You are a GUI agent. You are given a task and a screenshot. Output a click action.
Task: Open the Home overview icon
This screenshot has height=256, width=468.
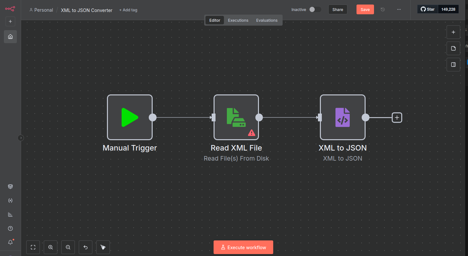coord(10,37)
